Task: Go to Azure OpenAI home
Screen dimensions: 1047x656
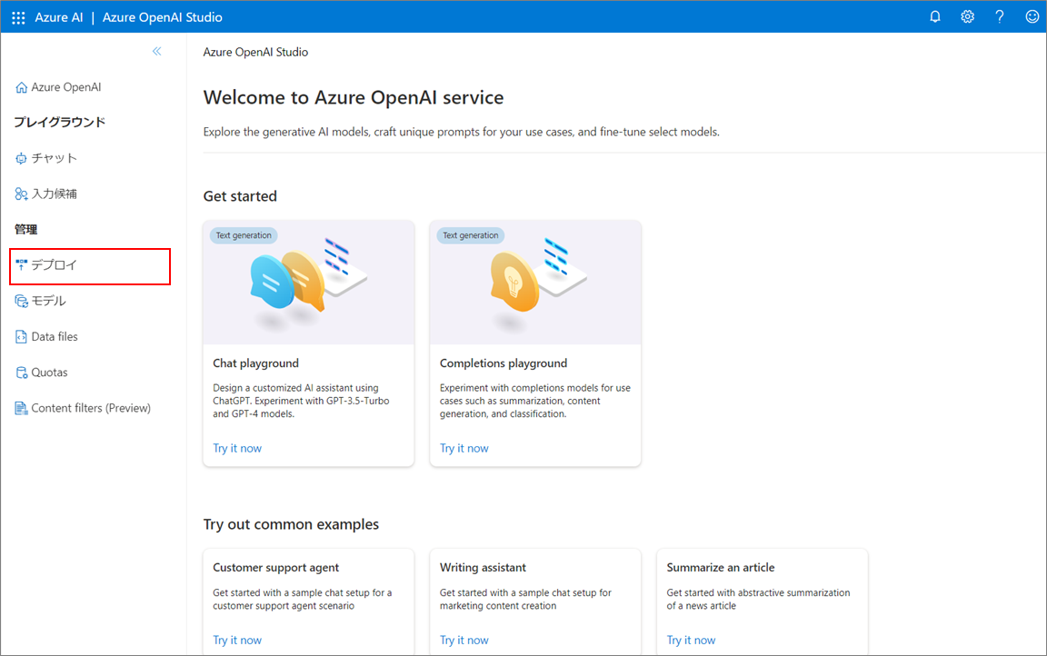Action: coord(58,87)
